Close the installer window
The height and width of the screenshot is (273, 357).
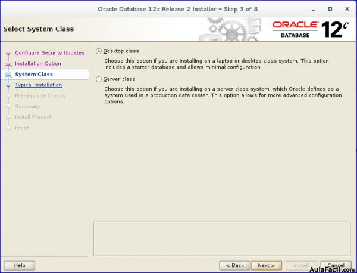347,9
